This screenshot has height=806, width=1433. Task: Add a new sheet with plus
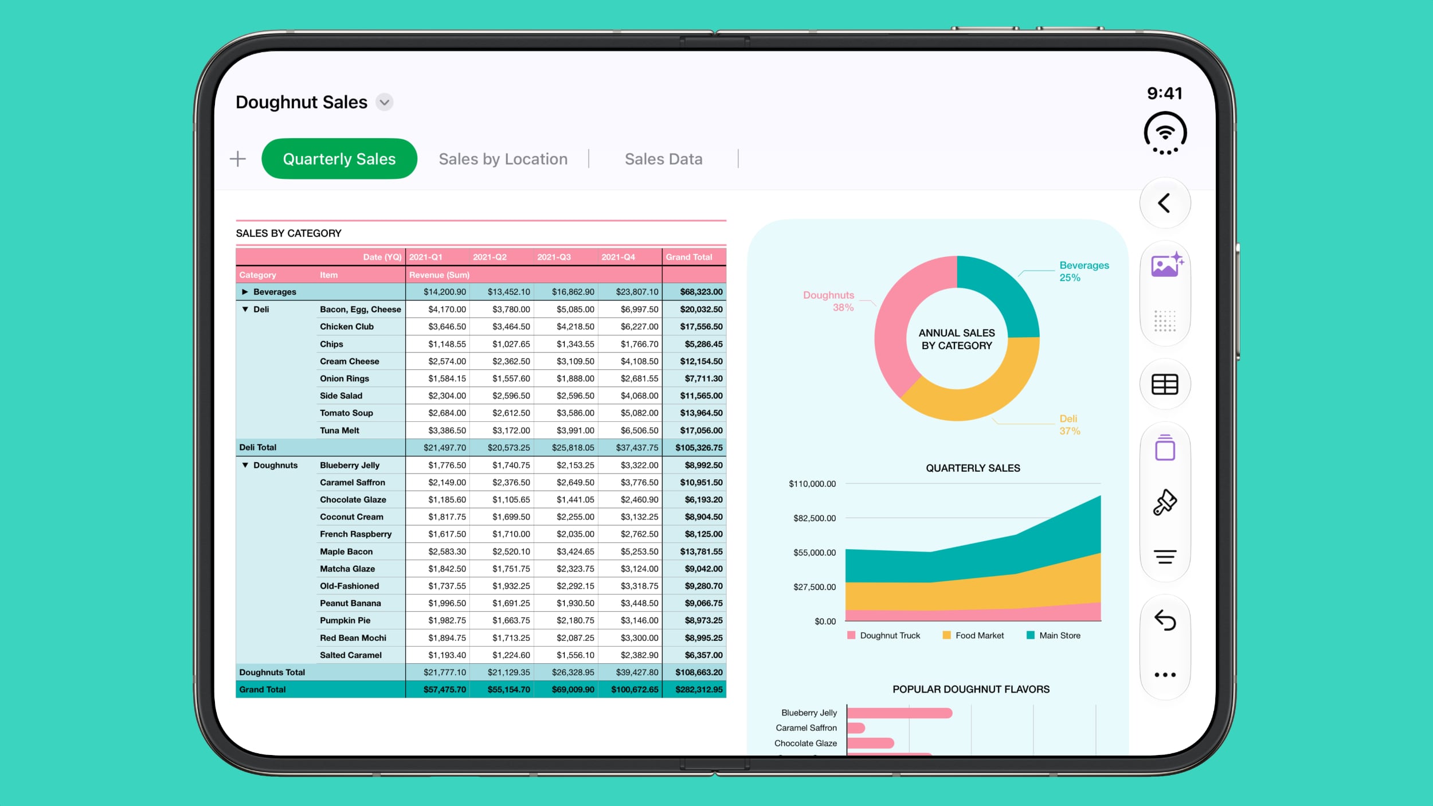(238, 159)
